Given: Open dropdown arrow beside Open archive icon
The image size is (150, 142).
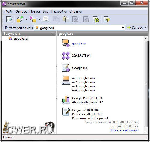Looking at the screenshot, I should (x=26, y=20).
